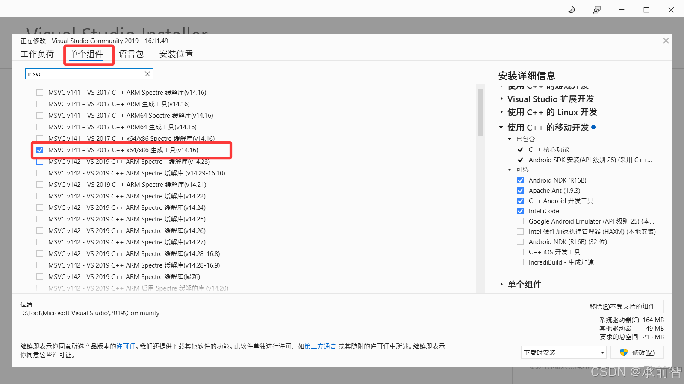Screen dimensions: 684x384
Task: Uncheck Android NDK (R16B) option
Action: 520,180
